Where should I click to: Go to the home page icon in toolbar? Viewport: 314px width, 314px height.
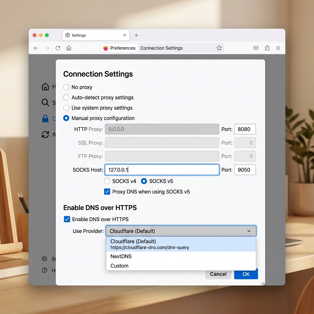(x=69, y=48)
